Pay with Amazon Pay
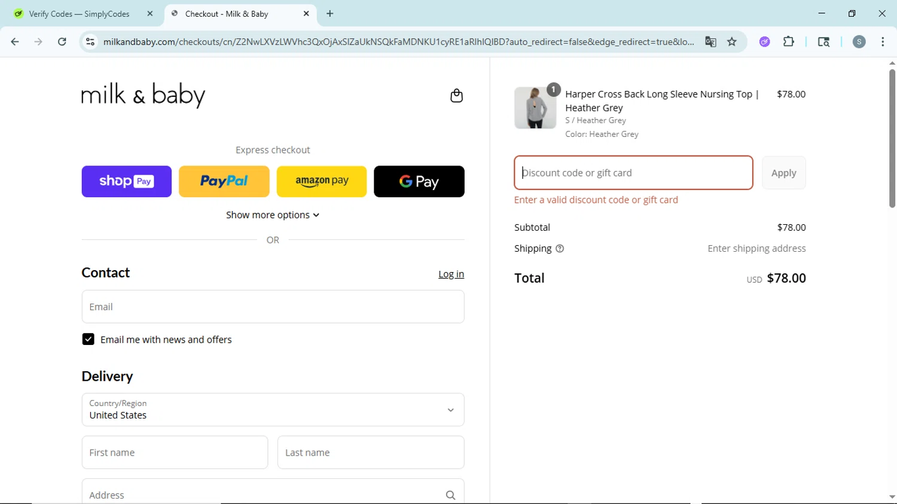897x504 pixels. [322, 182]
